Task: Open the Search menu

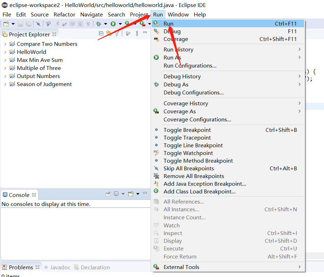Action: (x=116, y=15)
